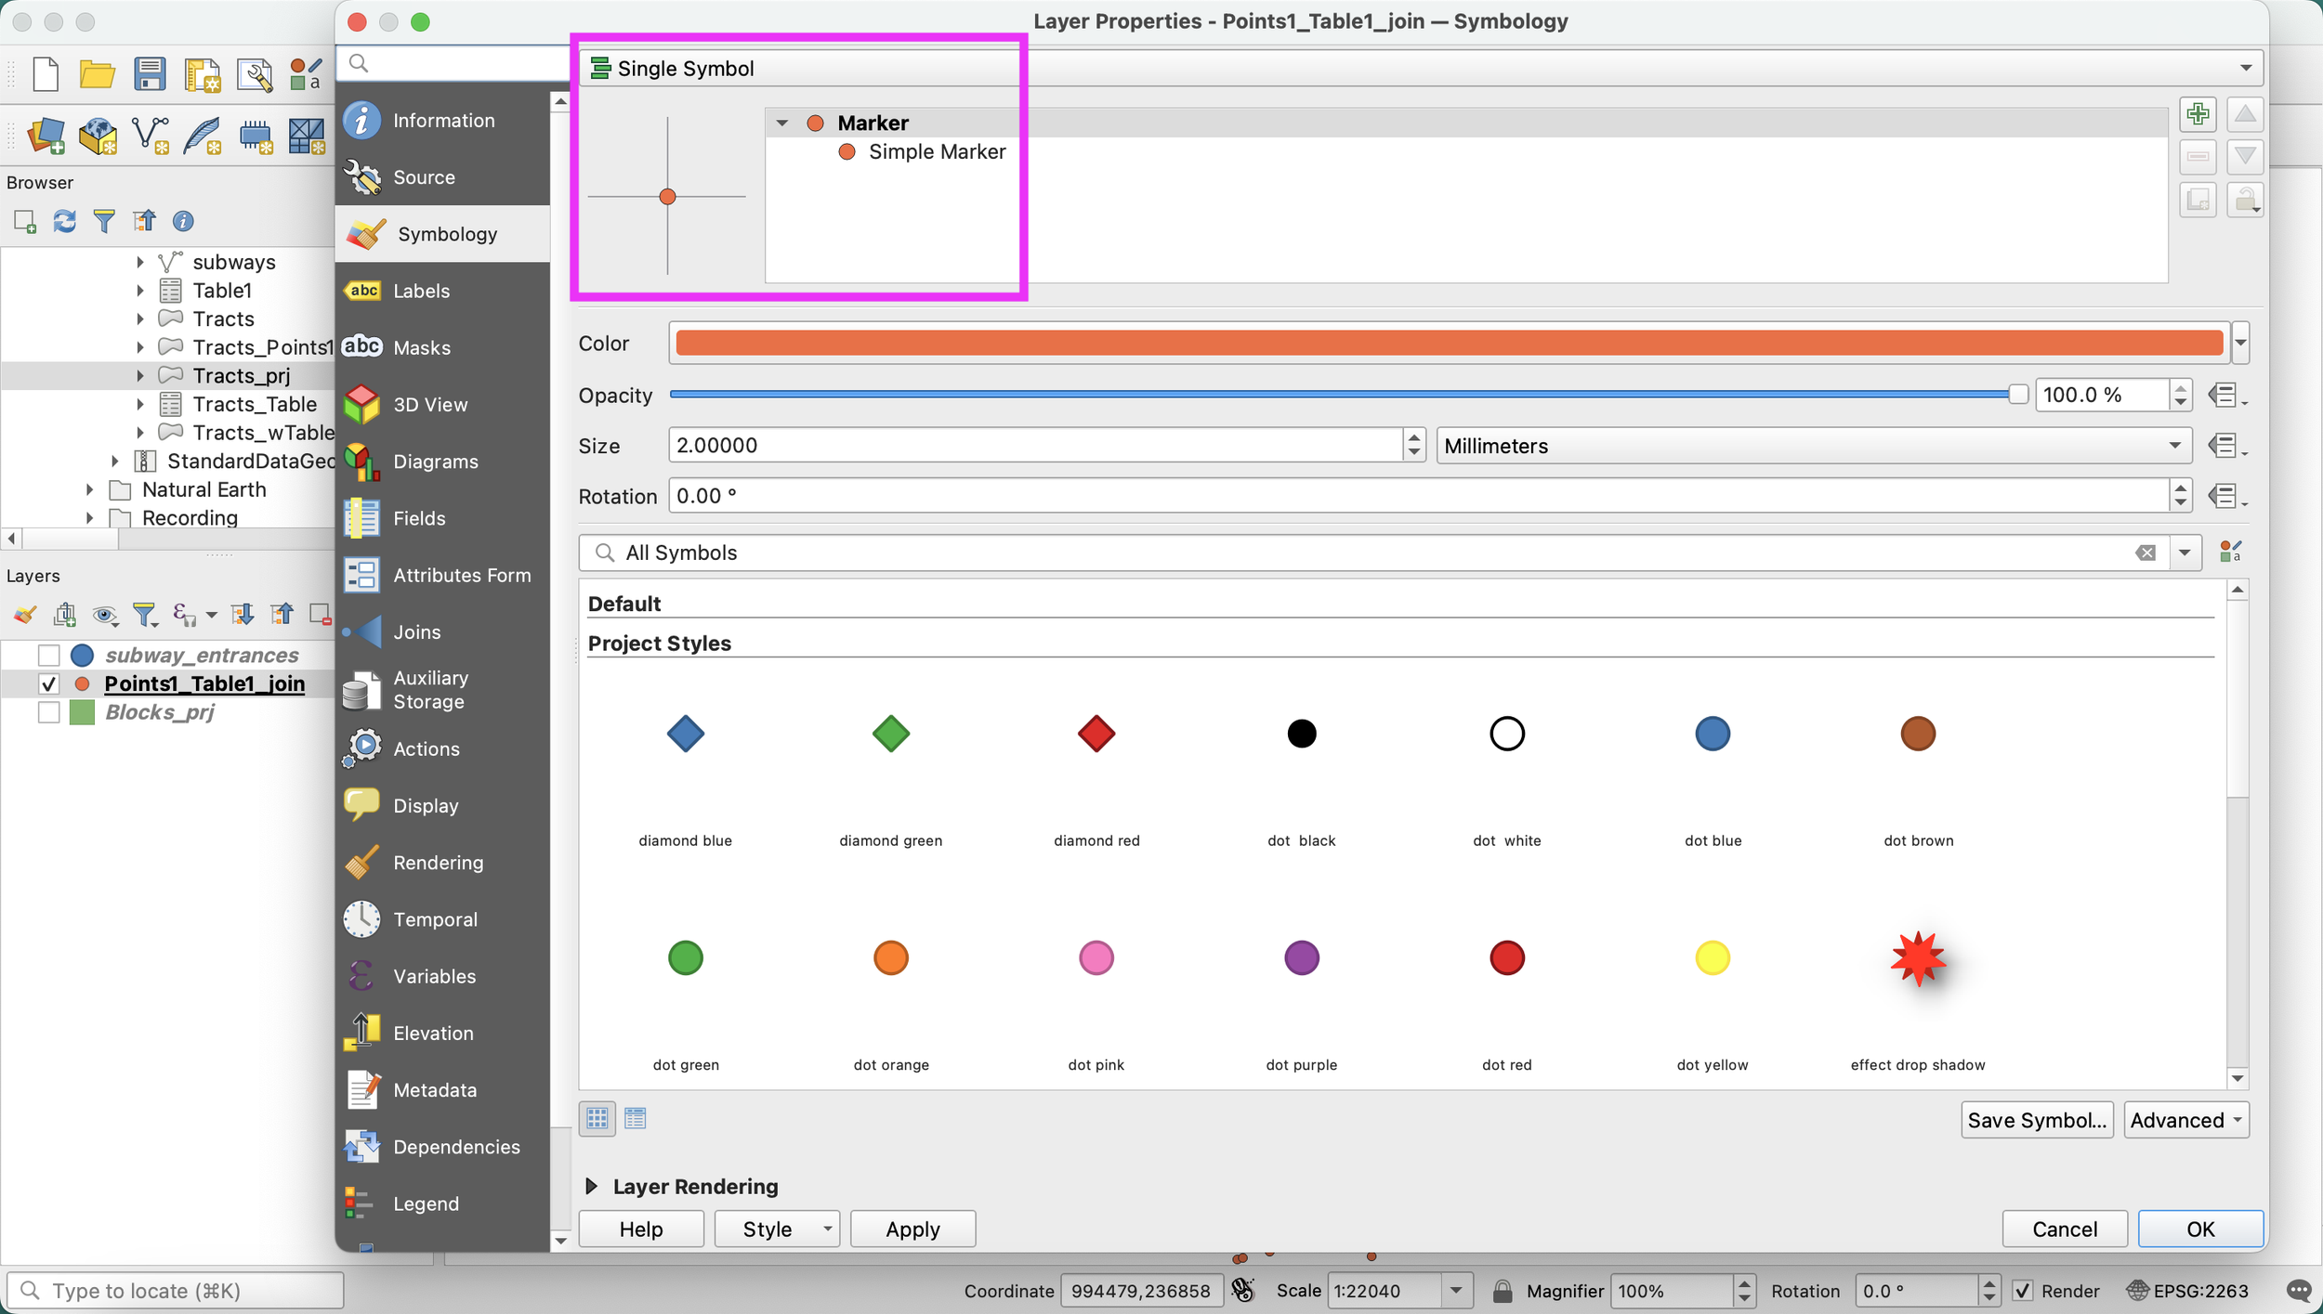Select the dot purple symbol thumbnail

tap(1301, 958)
